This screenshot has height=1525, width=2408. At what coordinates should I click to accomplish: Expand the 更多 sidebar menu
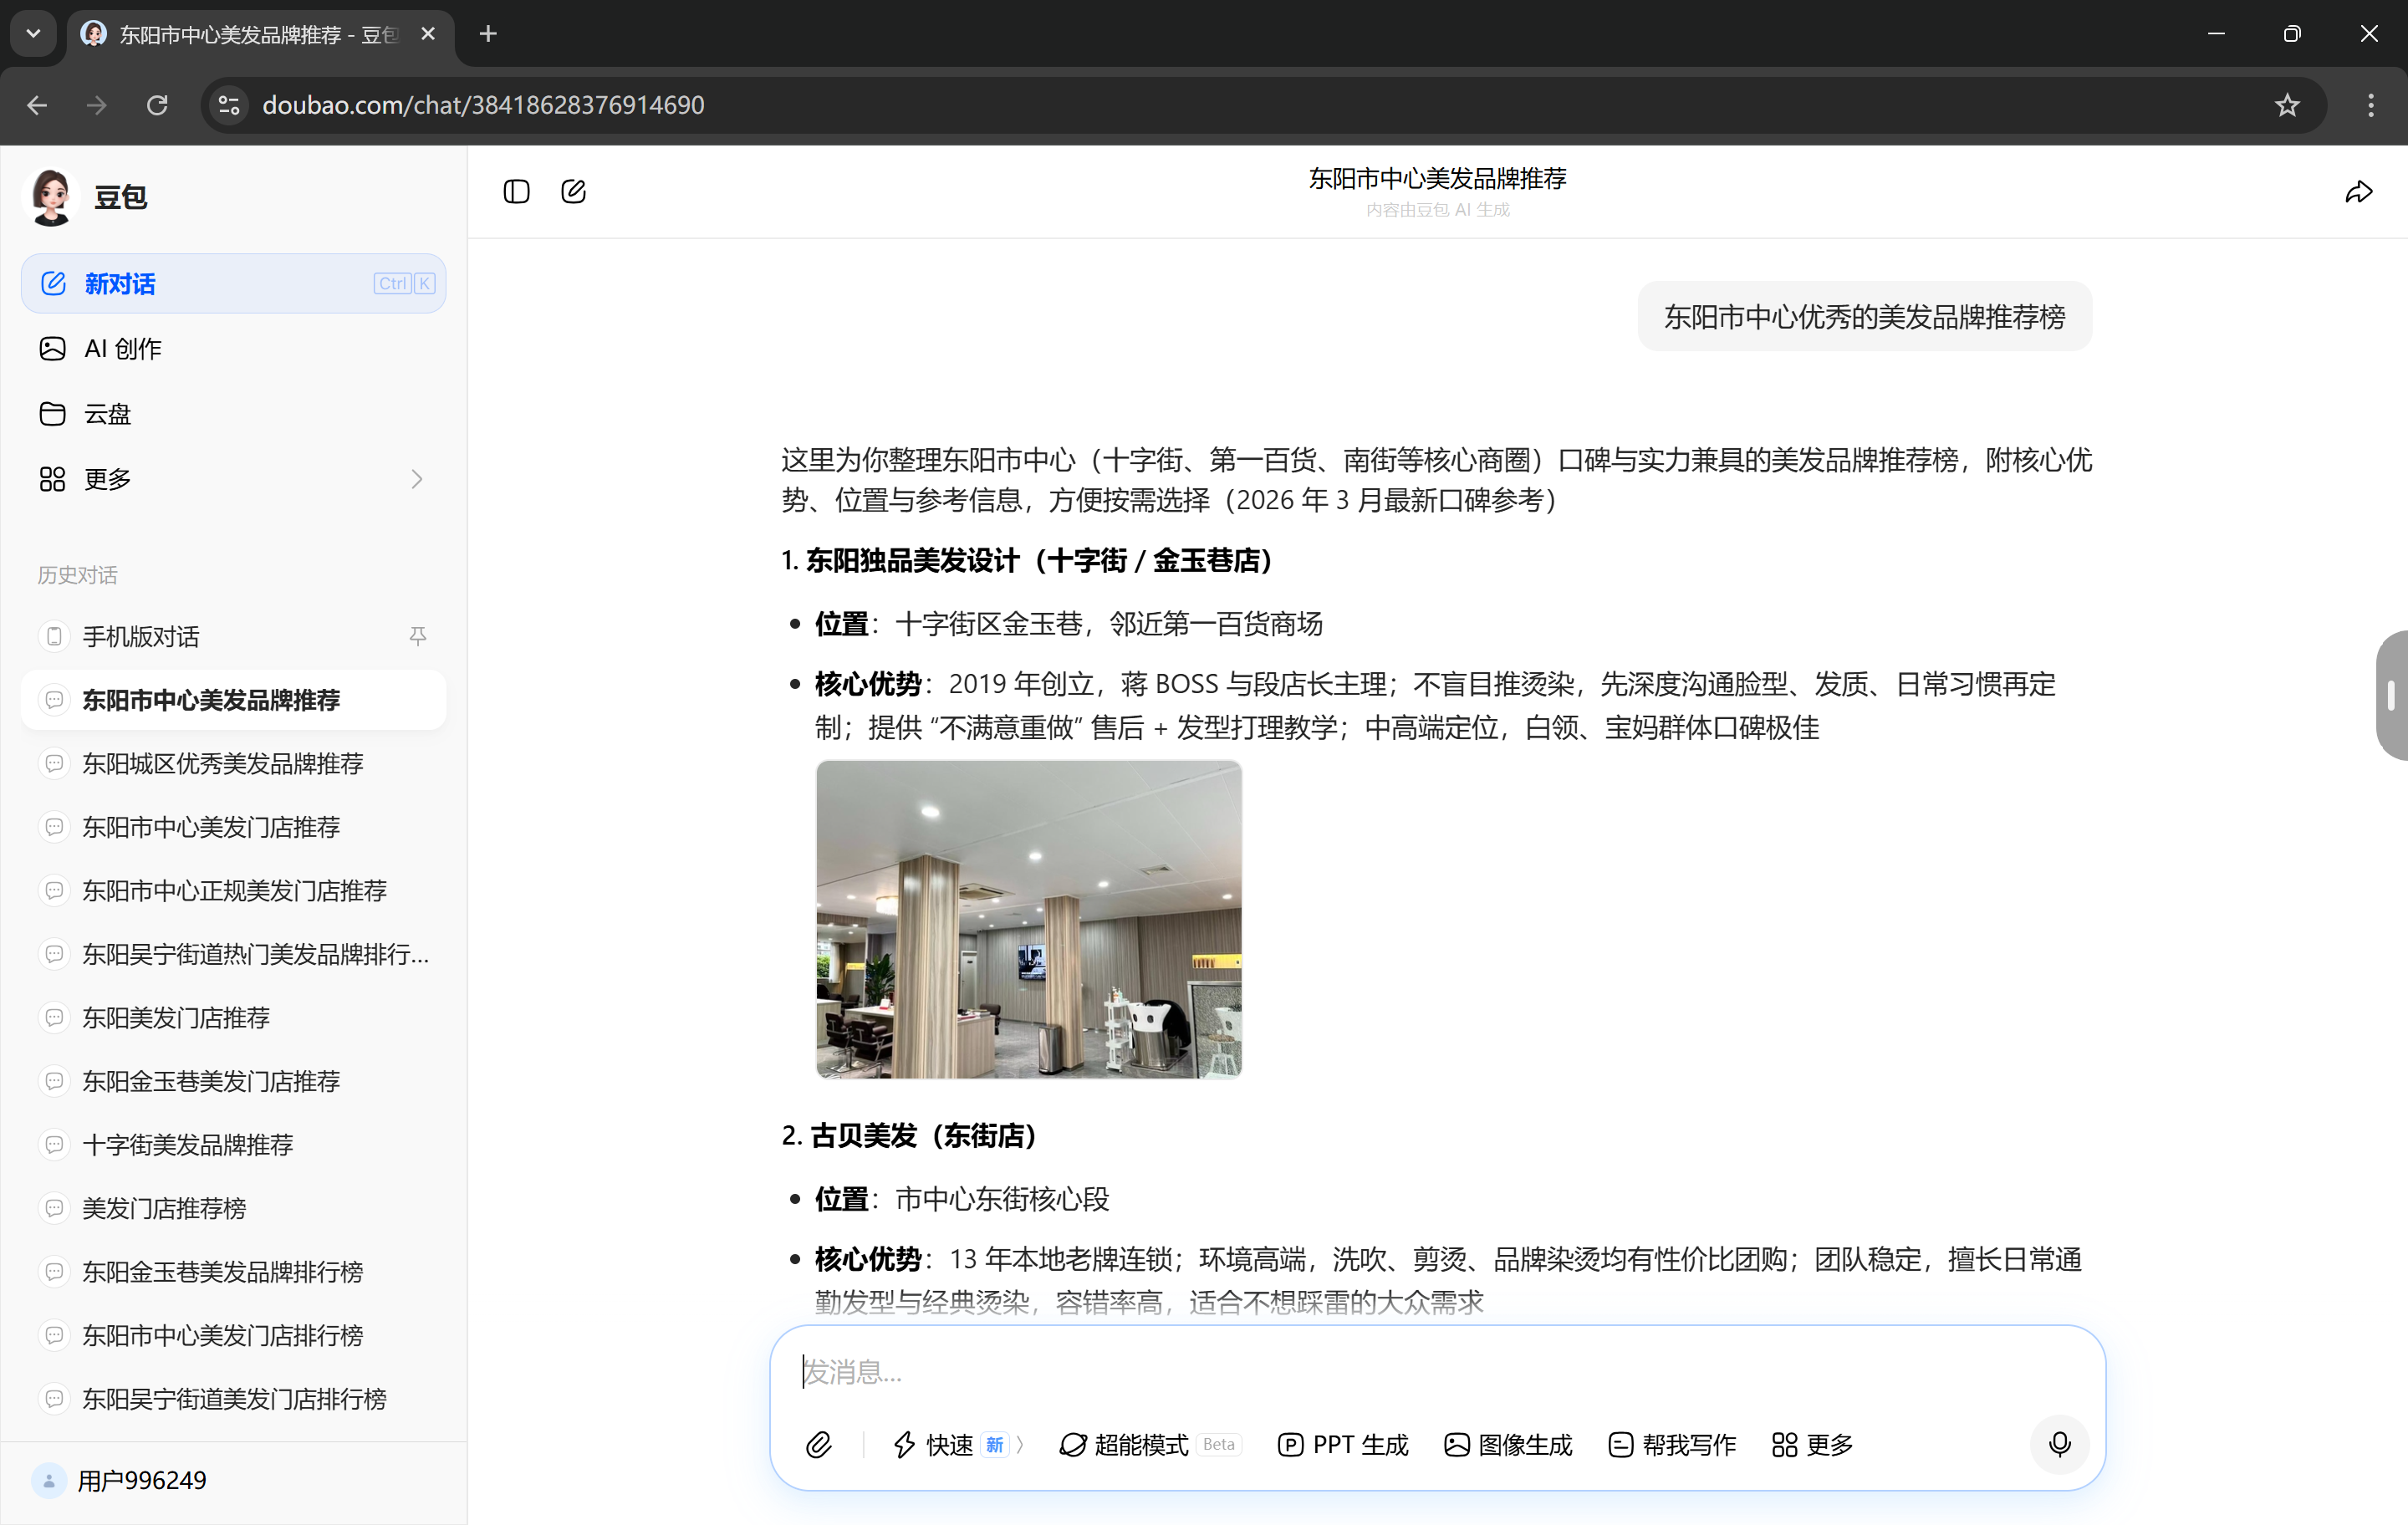pos(233,479)
